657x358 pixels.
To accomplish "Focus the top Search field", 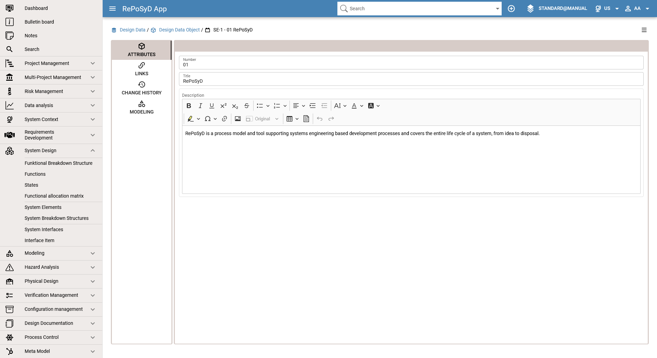I will click(420, 9).
